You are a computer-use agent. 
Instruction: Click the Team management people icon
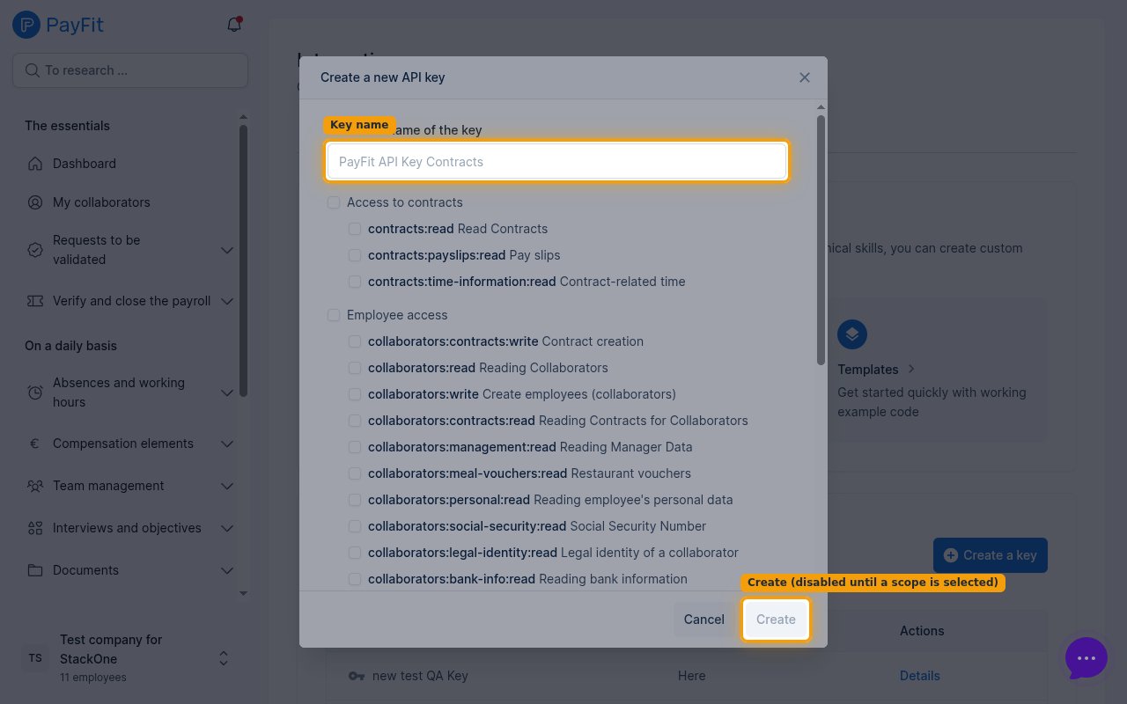35,486
